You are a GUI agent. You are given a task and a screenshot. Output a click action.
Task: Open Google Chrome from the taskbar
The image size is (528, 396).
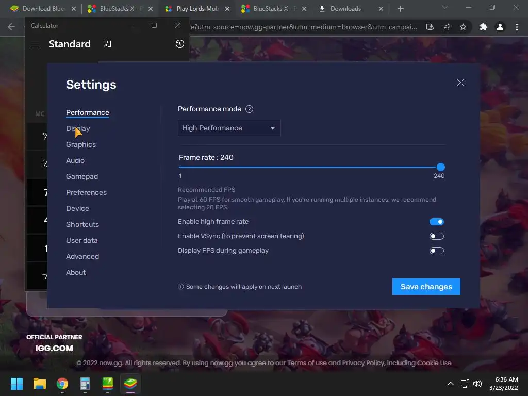pos(62,384)
